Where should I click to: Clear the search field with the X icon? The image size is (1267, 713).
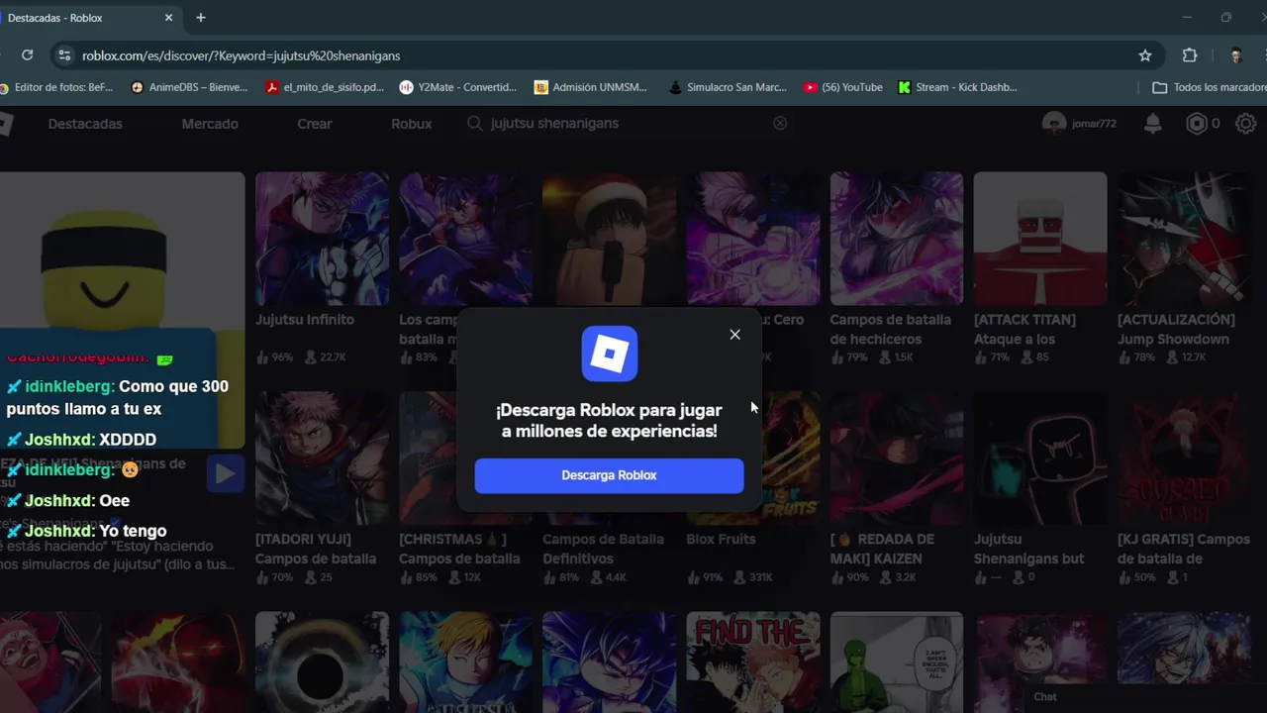tap(780, 124)
